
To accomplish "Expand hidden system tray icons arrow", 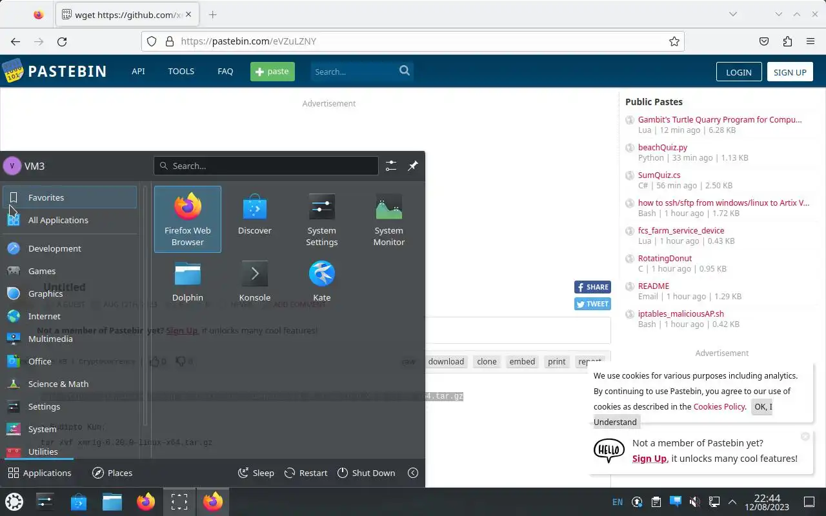I will point(732,502).
